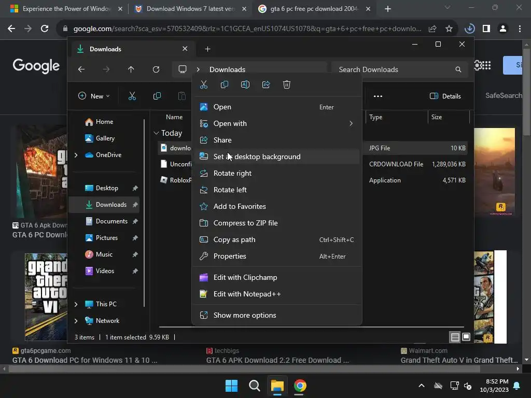Click the Copy icon in context menu

point(224,84)
